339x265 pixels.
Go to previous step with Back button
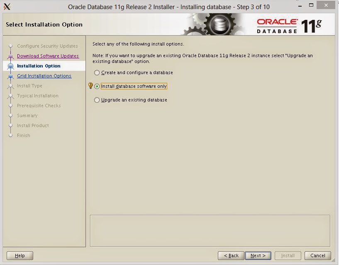click(x=231, y=255)
